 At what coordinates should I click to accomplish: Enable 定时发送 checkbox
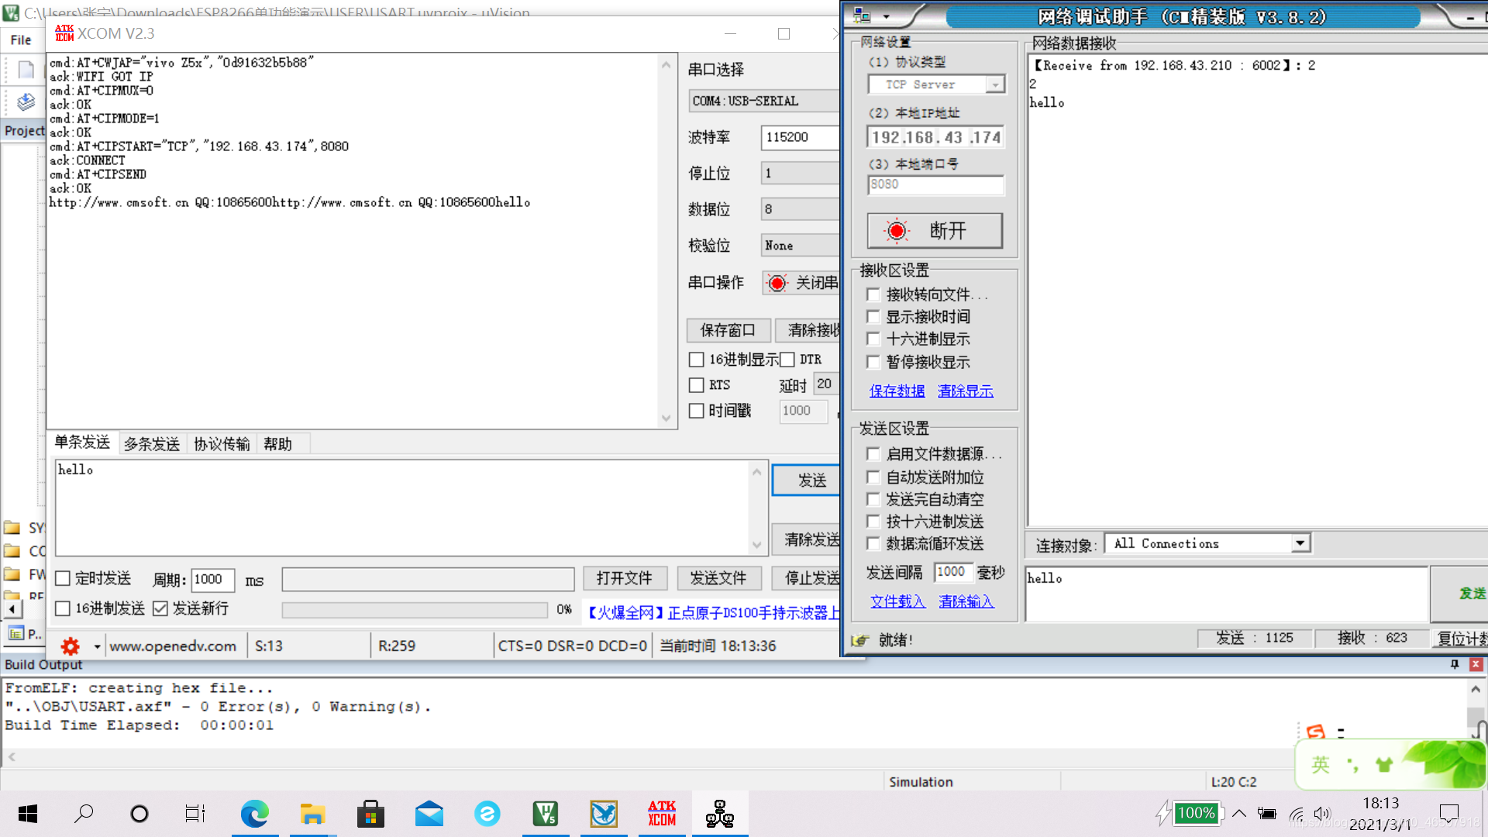[x=63, y=578]
